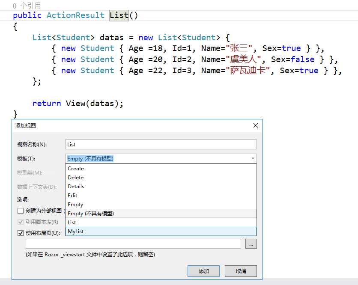Choose the Empty template with model

[x=161, y=205]
